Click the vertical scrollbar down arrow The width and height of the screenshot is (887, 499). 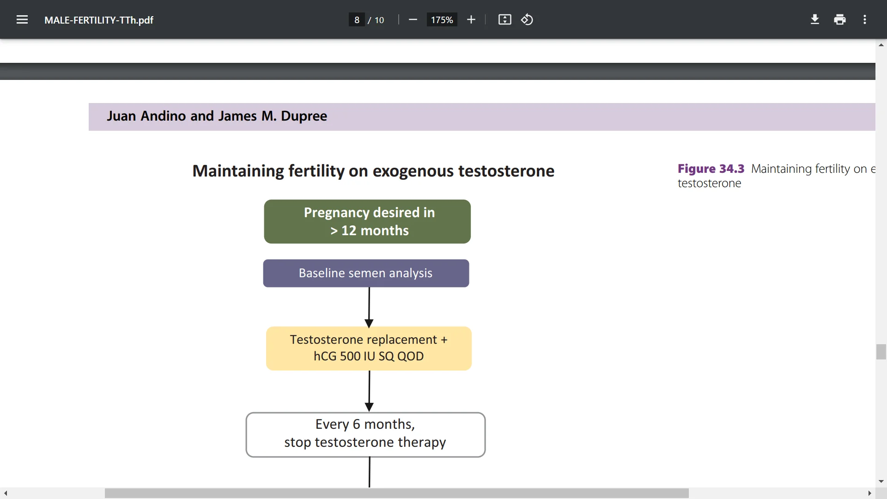tap(881, 481)
